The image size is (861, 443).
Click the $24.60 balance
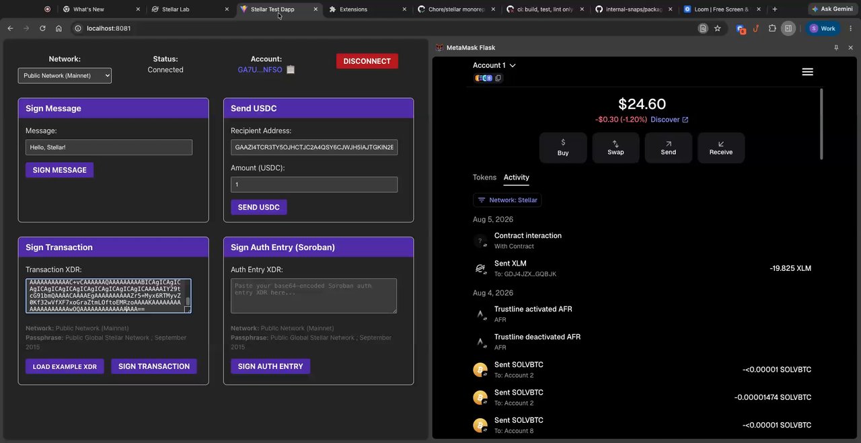(x=642, y=104)
